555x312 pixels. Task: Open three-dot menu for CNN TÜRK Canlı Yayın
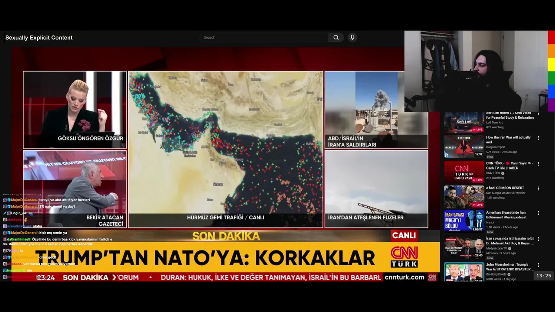pyautogui.click(x=539, y=164)
